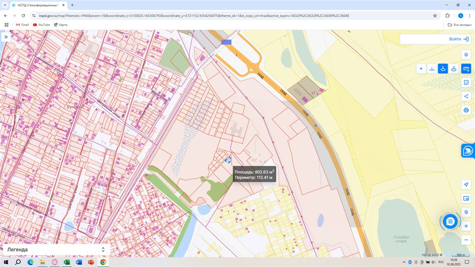Expand the left sidebar with double chevron
The image size is (475, 267).
[6, 37]
